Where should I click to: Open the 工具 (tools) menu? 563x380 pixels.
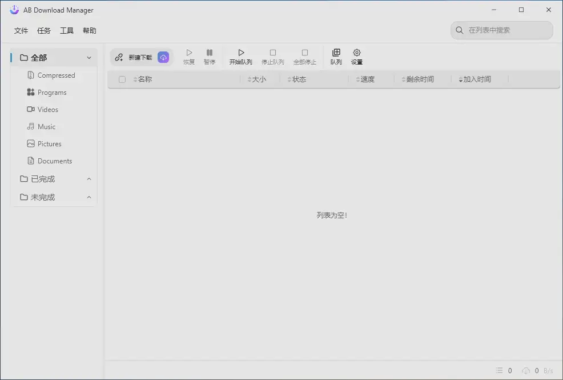[66, 30]
